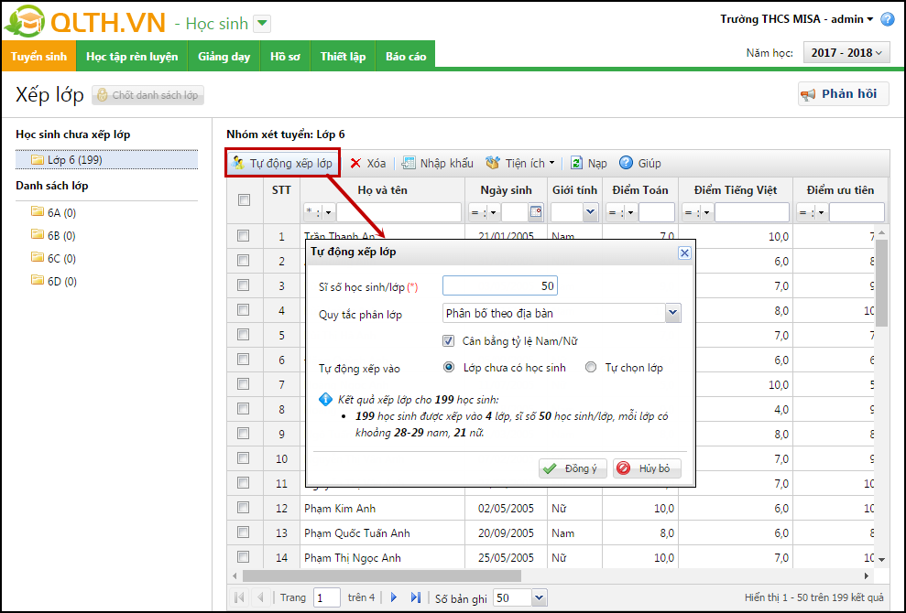Click the Sĩ số học sinh/lớp input field
This screenshot has height=613, width=906.
pos(500,285)
